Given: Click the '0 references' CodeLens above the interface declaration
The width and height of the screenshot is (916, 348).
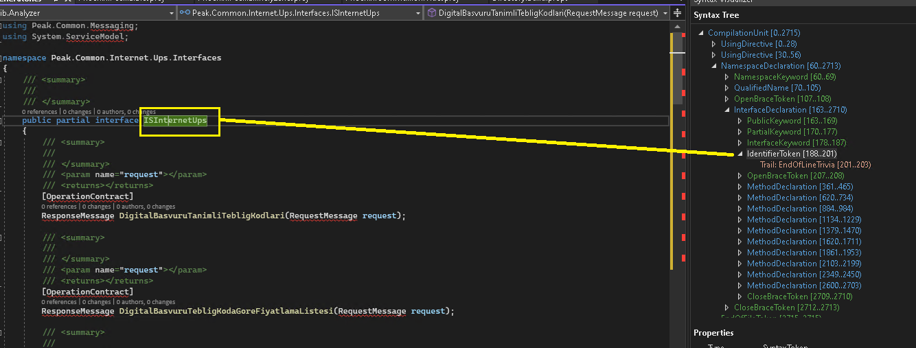Looking at the screenshot, I should (40, 111).
